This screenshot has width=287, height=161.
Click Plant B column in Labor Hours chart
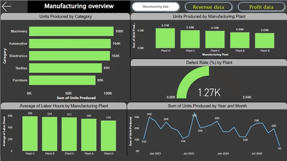click(50, 134)
